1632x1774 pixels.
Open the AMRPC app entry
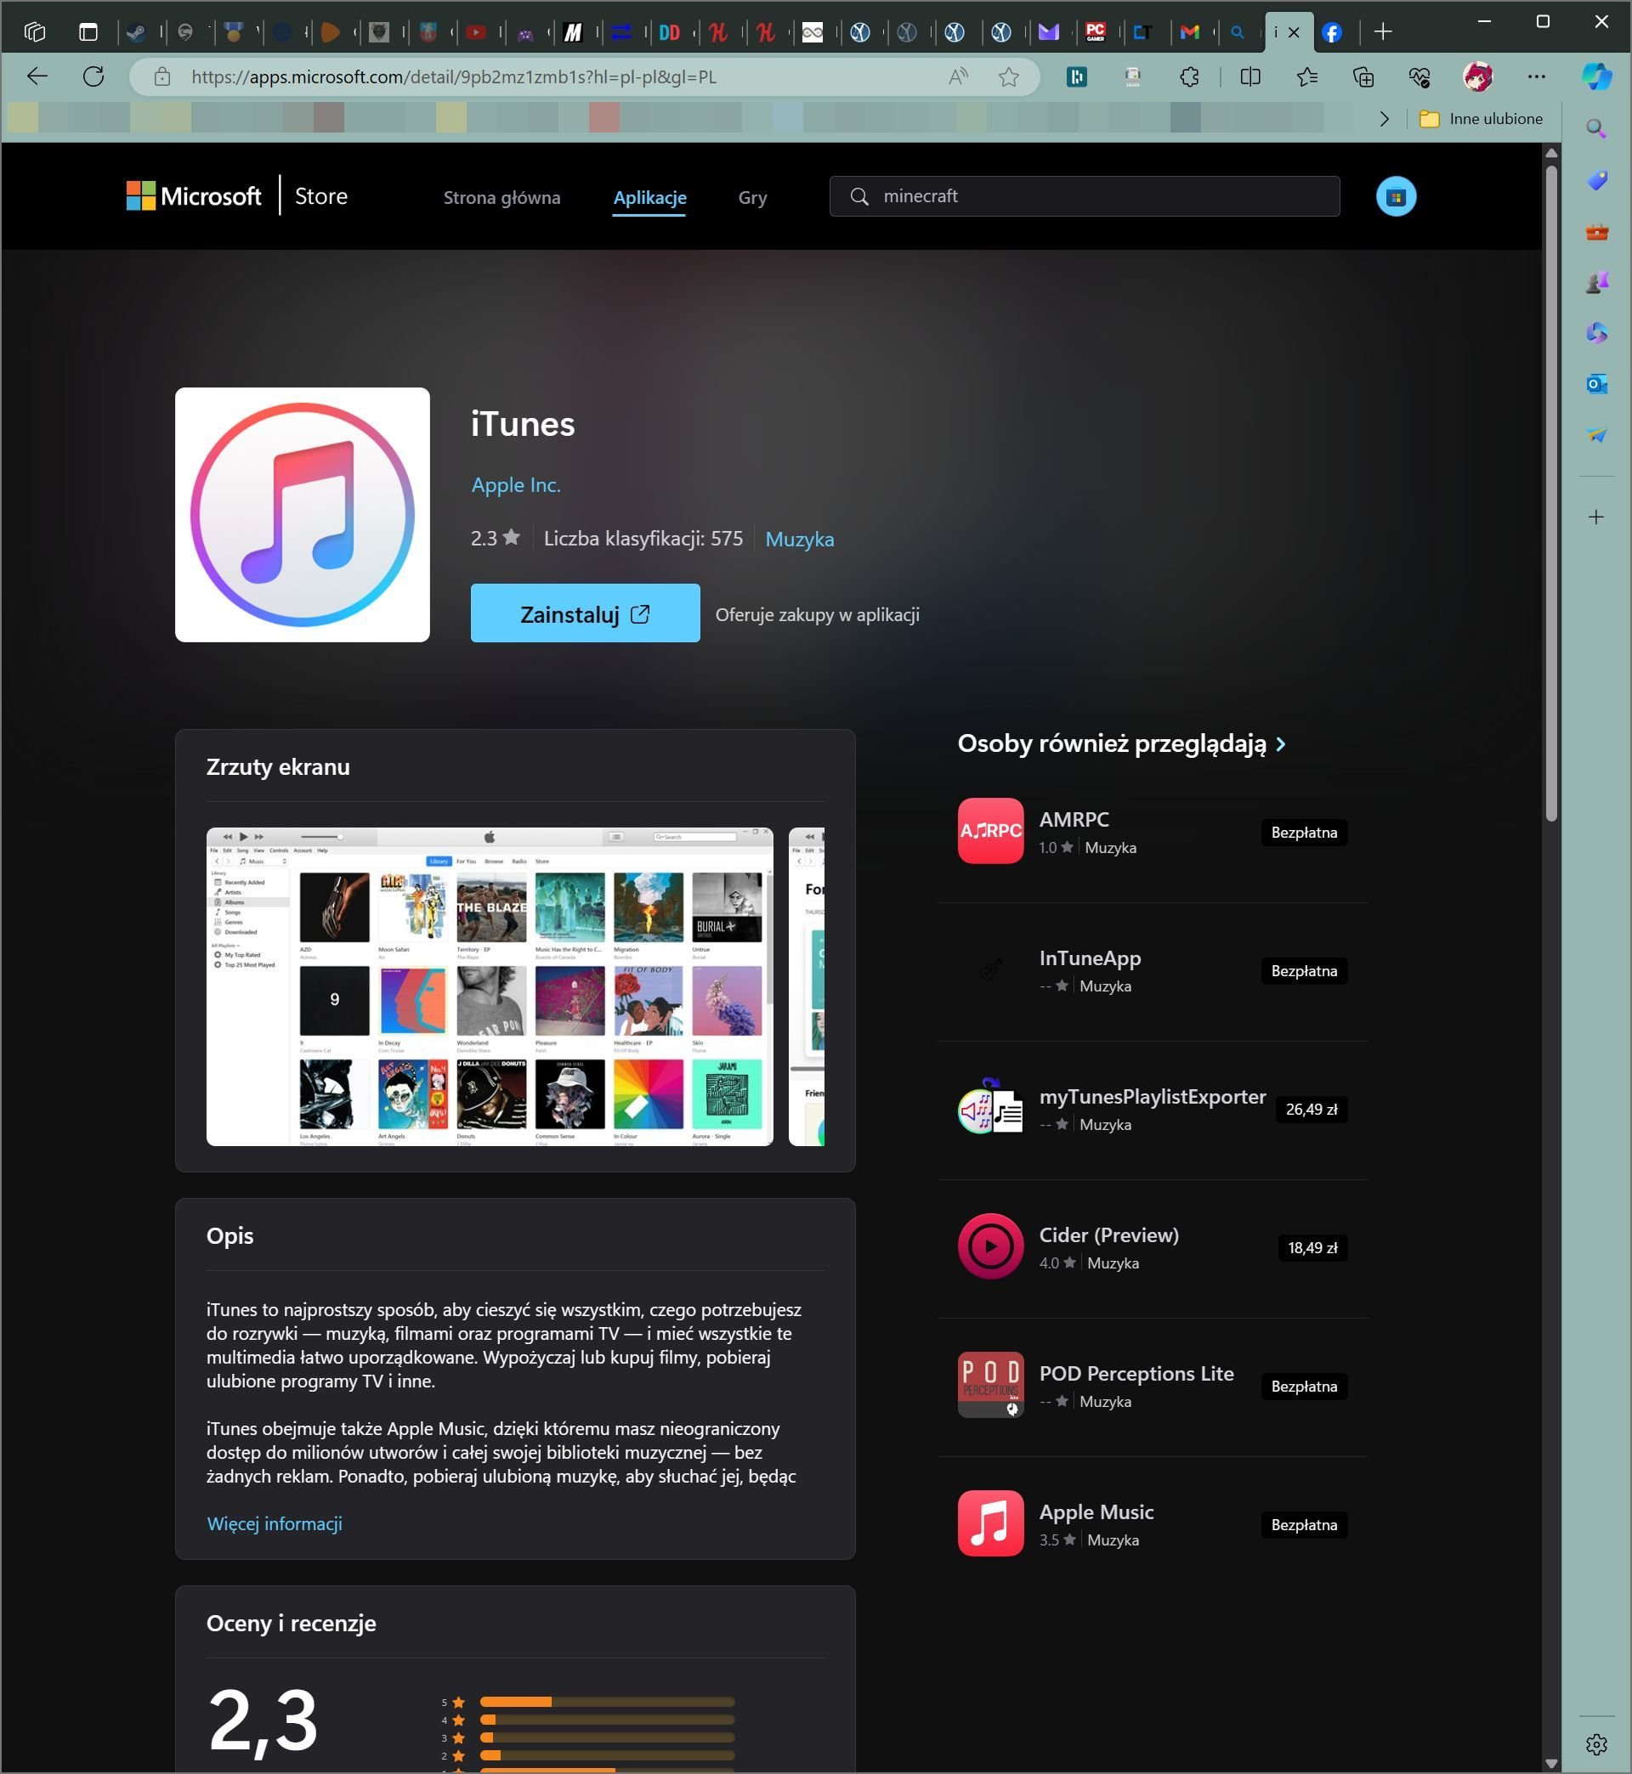(1153, 832)
